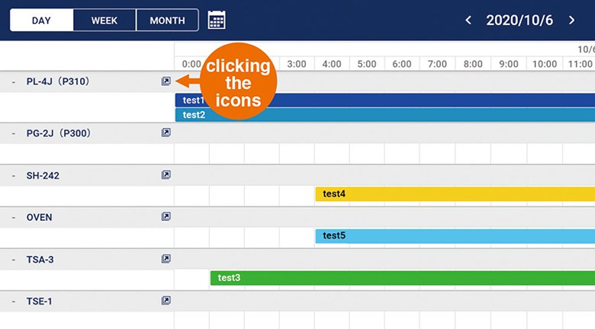Open the TSE-1 external link icon
This screenshot has height=329, width=595.
[166, 301]
